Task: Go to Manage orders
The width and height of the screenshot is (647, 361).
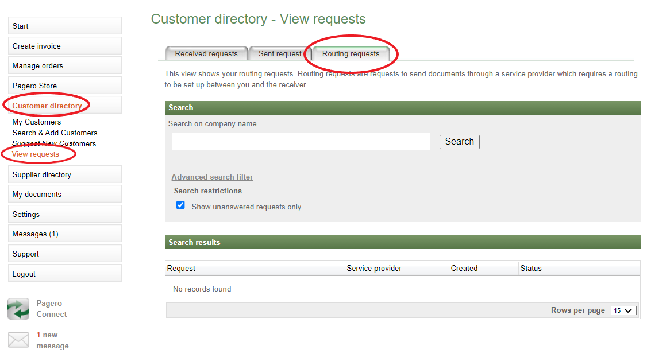Action: pos(65,65)
